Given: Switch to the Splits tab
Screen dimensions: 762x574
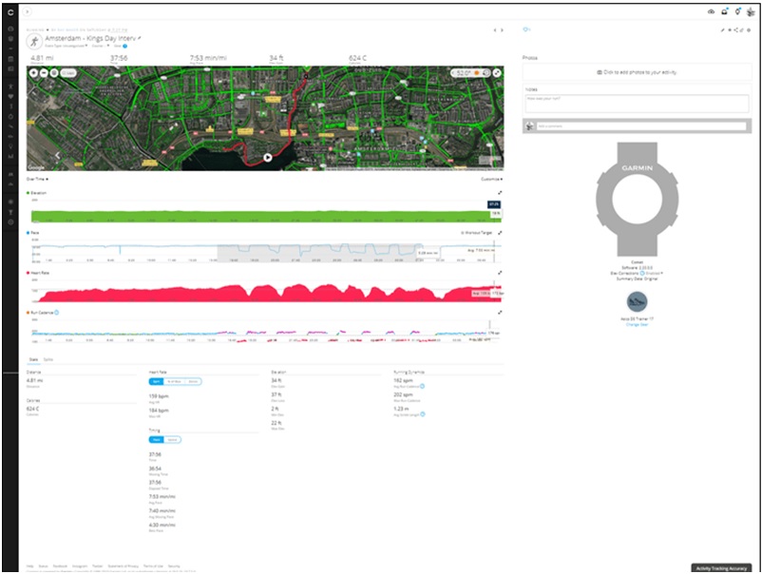Looking at the screenshot, I should click(x=48, y=359).
